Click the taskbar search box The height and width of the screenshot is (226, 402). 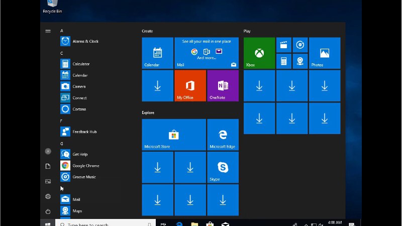click(x=106, y=223)
